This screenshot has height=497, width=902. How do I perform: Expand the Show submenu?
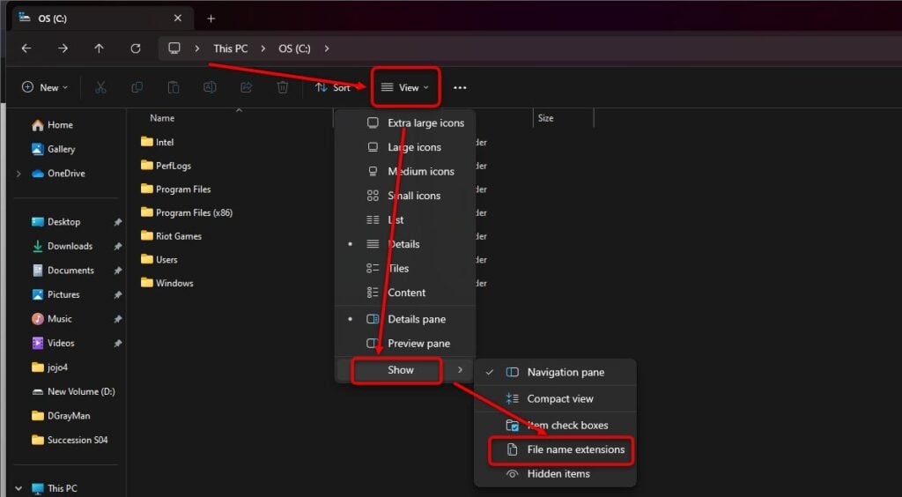point(401,370)
